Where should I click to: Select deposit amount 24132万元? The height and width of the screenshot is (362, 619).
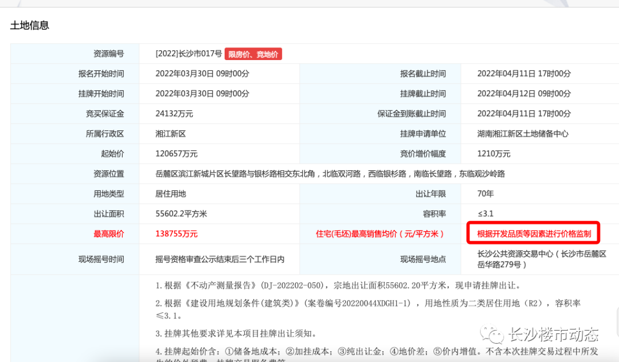click(x=174, y=114)
